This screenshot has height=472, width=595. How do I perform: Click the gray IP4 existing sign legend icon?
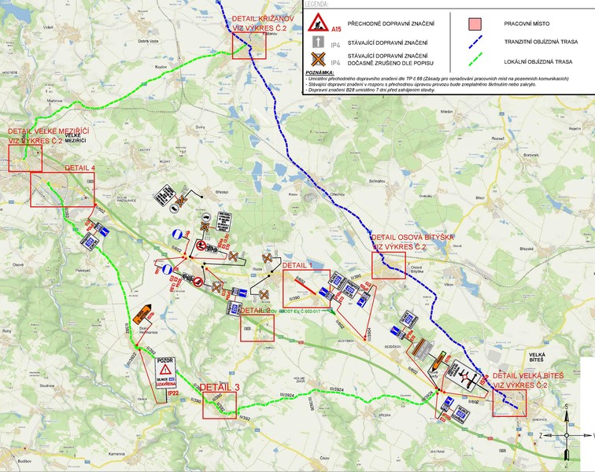(x=318, y=42)
